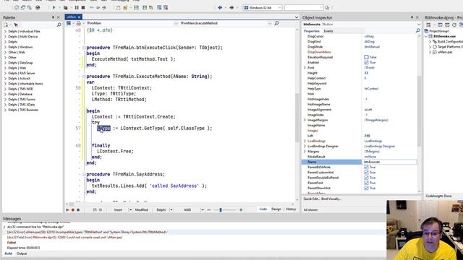Open the btnExecute component selector dropdown

419,24
